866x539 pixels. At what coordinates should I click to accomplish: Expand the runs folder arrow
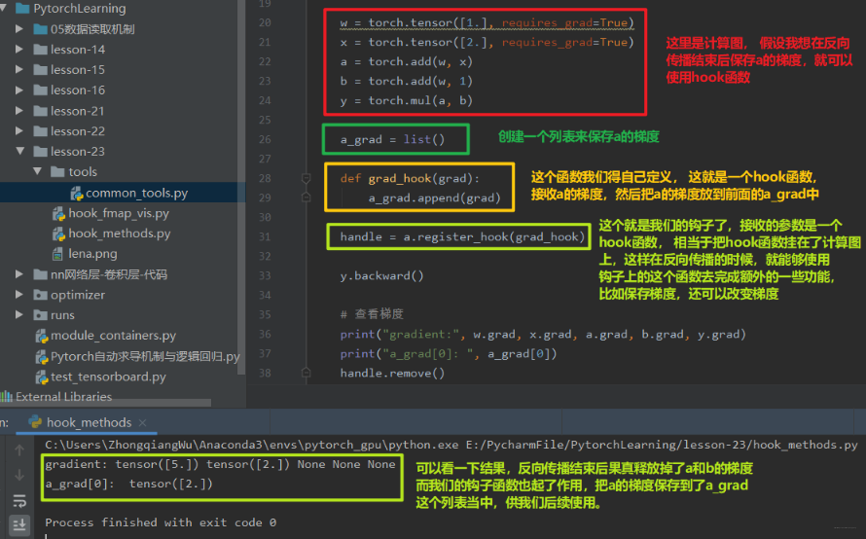pos(19,315)
